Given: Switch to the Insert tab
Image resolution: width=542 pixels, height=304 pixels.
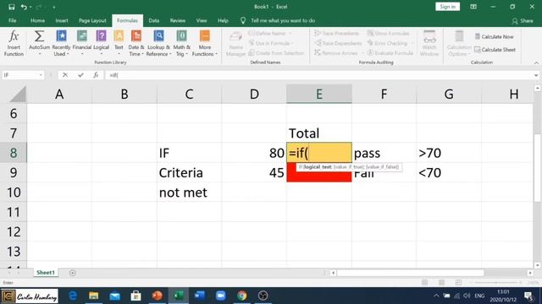Looking at the screenshot, I should (62, 20).
